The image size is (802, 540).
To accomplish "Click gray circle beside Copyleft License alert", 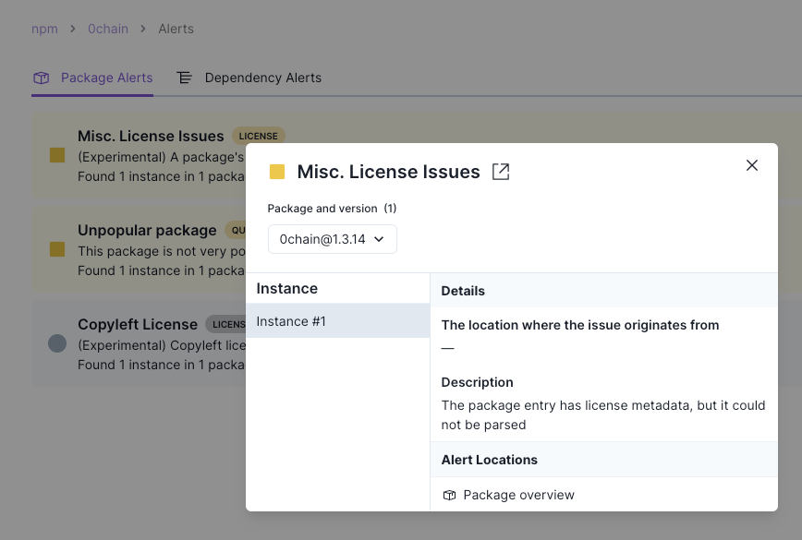I will point(57,343).
